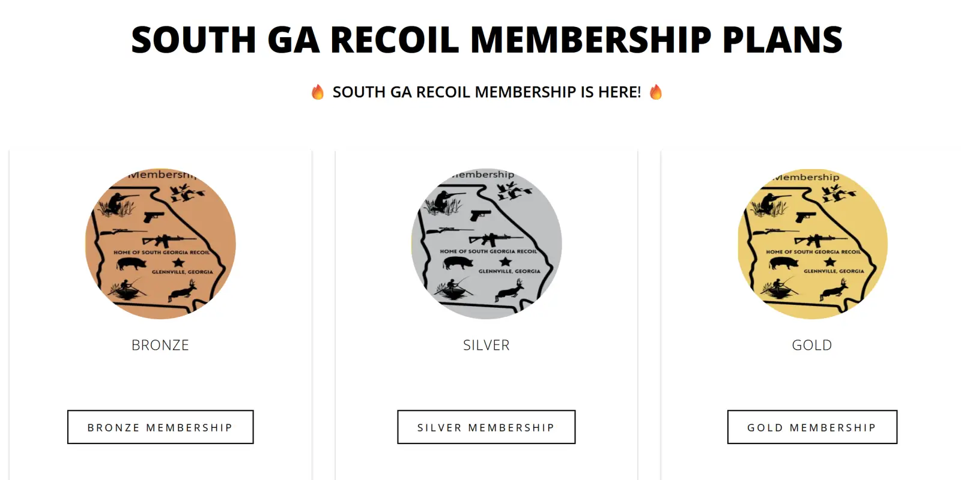Click the pistol silhouette on gold badge

point(806,216)
